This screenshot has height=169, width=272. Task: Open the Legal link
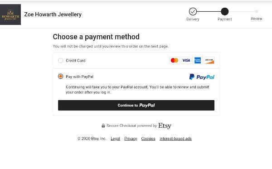click(115, 139)
